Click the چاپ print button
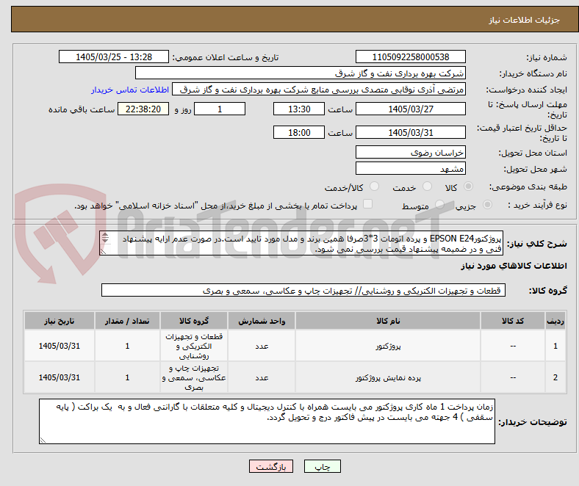579x486 pixels. 323,466
